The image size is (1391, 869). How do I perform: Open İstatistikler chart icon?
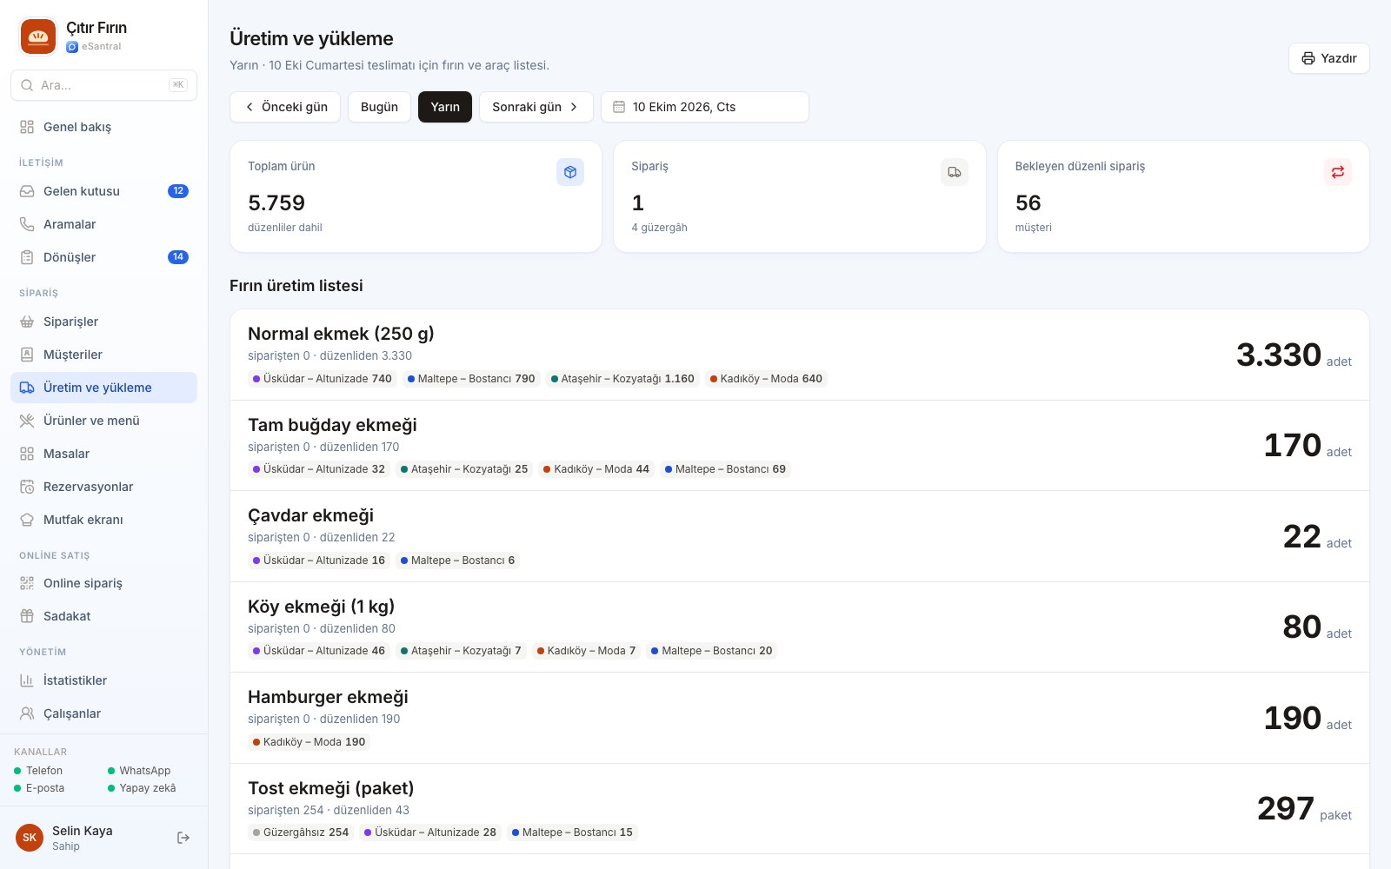(27, 680)
